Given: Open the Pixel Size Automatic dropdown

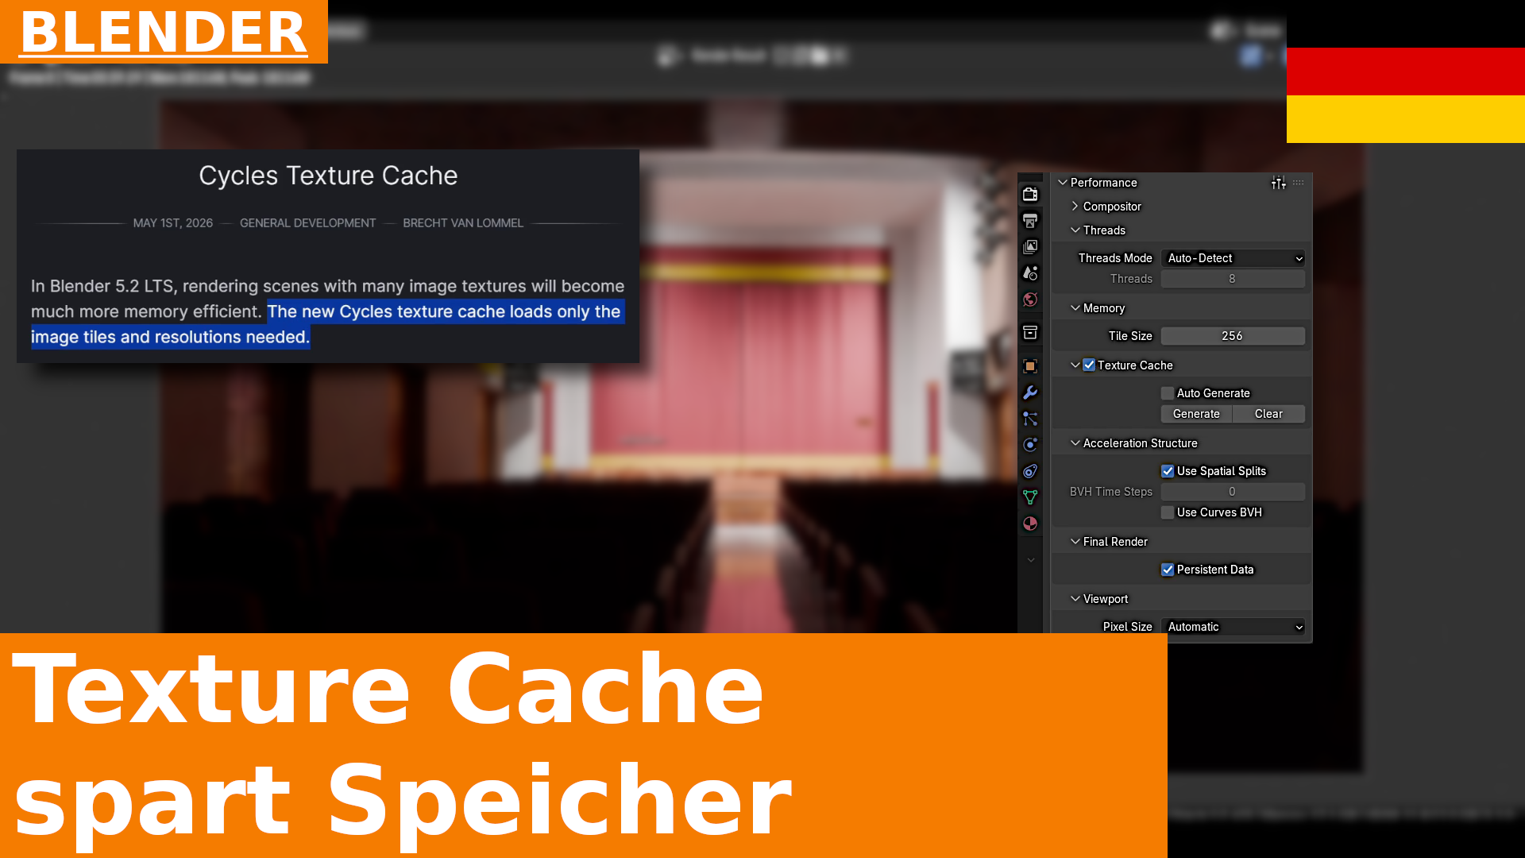Looking at the screenshot, I should [x=1233, y=627].
